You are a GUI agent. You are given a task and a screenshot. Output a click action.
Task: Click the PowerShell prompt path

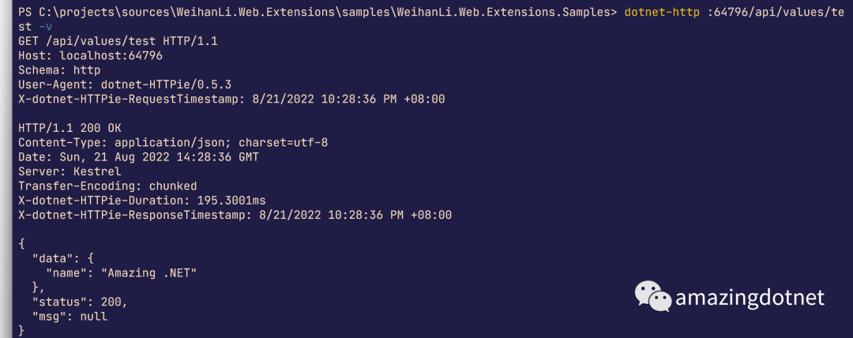click(x=314, y=12)
